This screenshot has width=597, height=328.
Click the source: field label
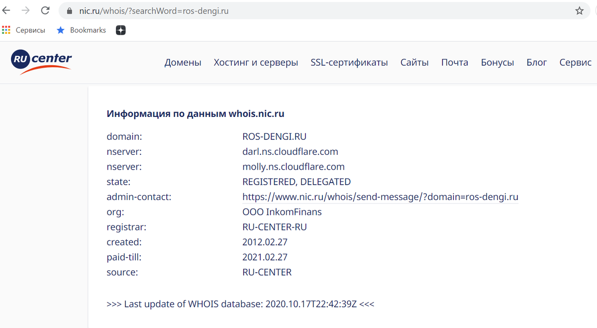[x=122, y=272]
